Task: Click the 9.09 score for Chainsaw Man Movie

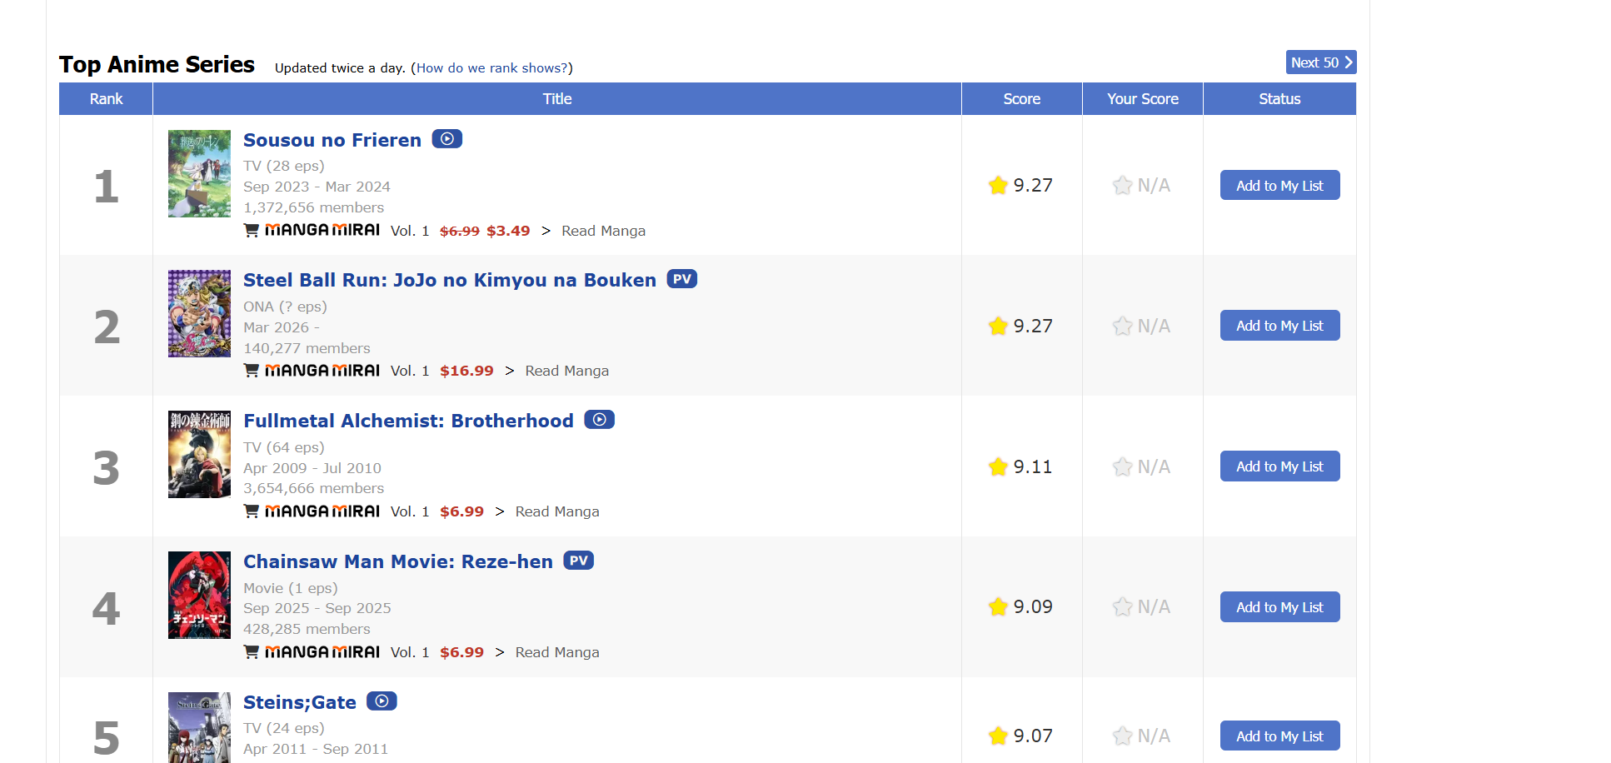Action: pos(1033,606)
